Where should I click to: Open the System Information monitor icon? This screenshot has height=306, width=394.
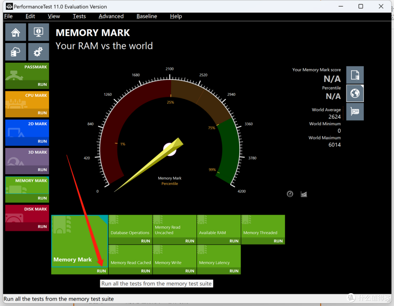[38, 32]
